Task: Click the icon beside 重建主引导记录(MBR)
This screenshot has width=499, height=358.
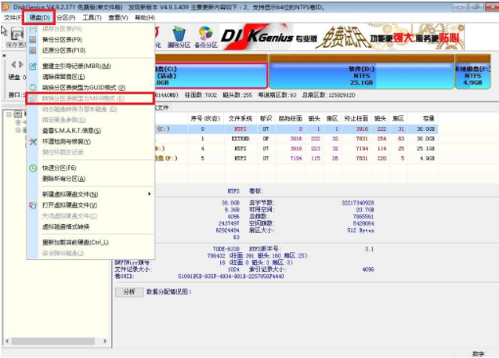Action: coord(33,66)
